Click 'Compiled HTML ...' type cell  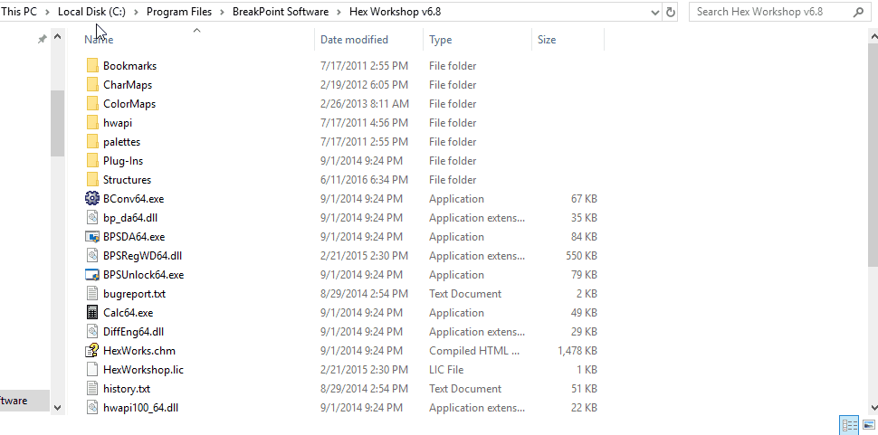(474, 351)
